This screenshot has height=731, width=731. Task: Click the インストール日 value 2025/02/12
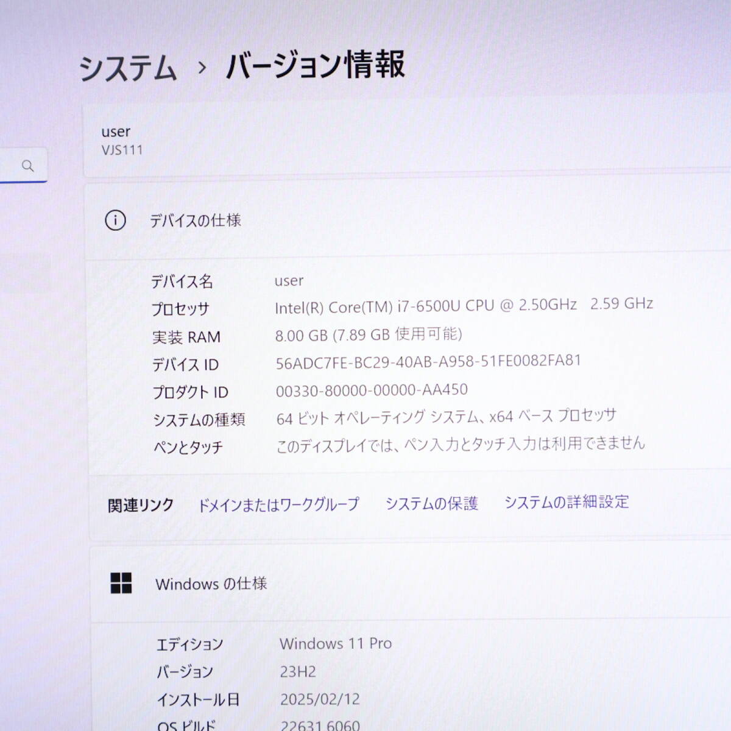[320, 699]
